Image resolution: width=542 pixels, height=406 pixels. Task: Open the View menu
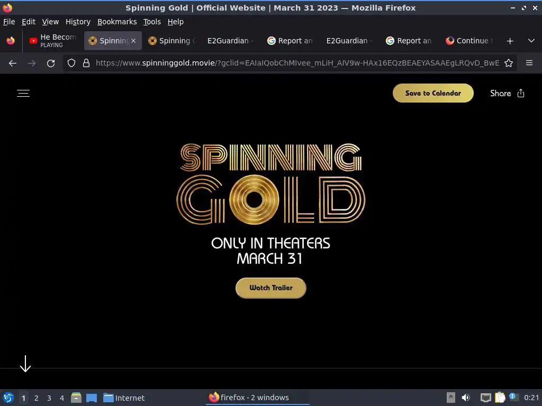50,22
